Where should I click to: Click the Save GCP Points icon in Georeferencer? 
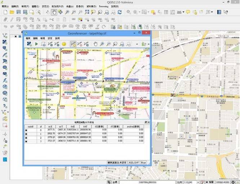coord(57,44)
